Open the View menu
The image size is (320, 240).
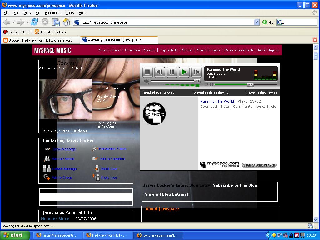click(x=27, y=13)
